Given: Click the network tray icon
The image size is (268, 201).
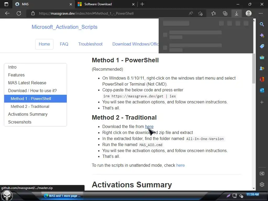Looking at the screenshot, I should click(x=235, y=196).
